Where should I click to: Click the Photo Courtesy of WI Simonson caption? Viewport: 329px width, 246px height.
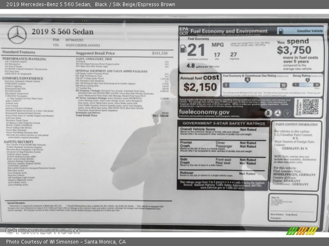pos(66,242)
